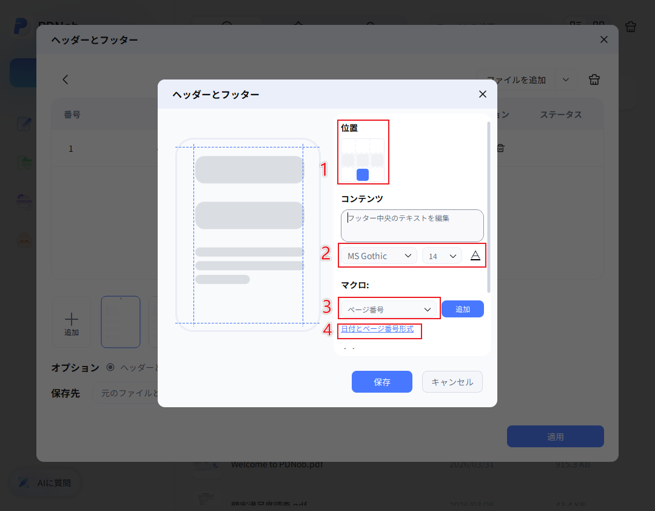Select the pencil edit tool in the sidebar
The image size is (655, 511).
click(x=24, y=123)
